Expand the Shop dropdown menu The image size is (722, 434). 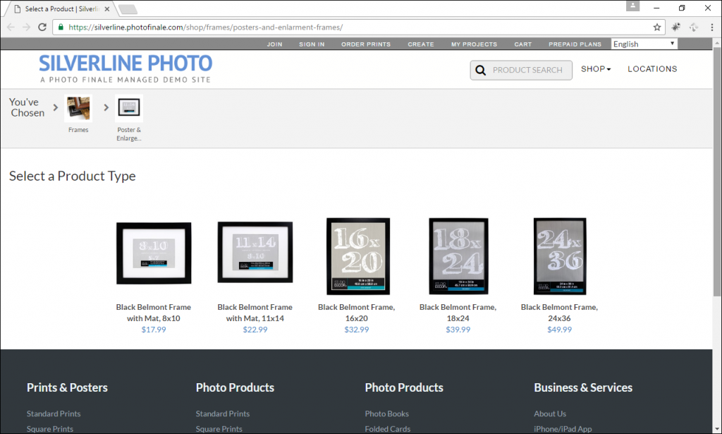[596, 69]
